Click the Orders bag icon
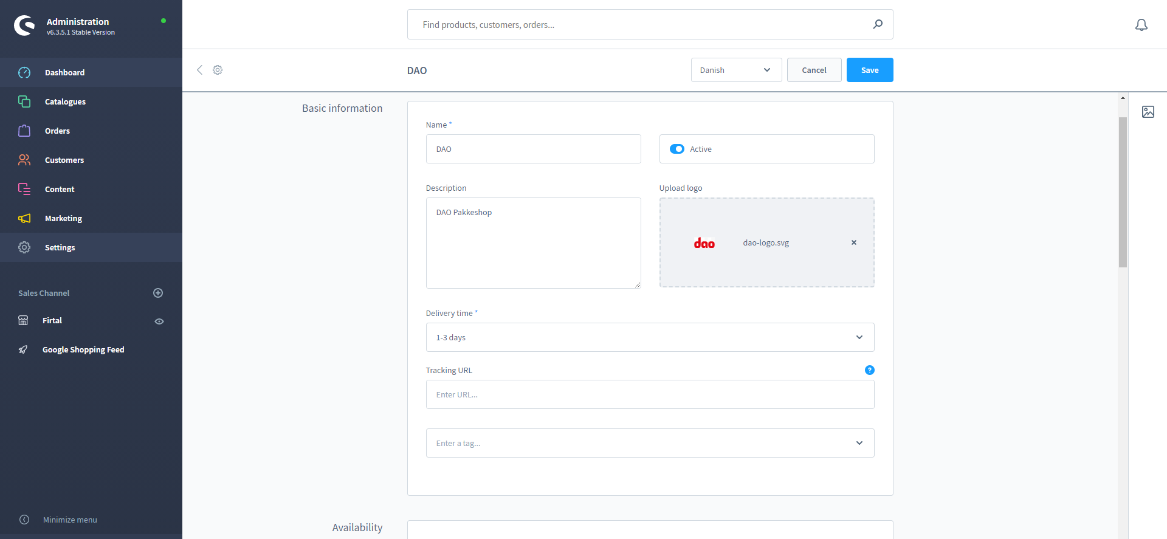 (24, 131)
